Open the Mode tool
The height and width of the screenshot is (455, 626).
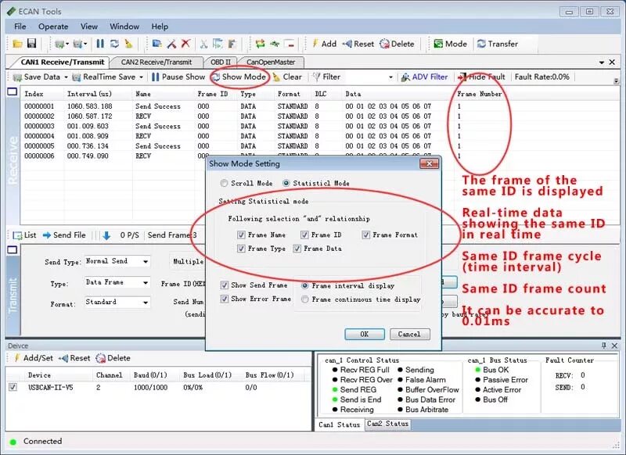451,44
